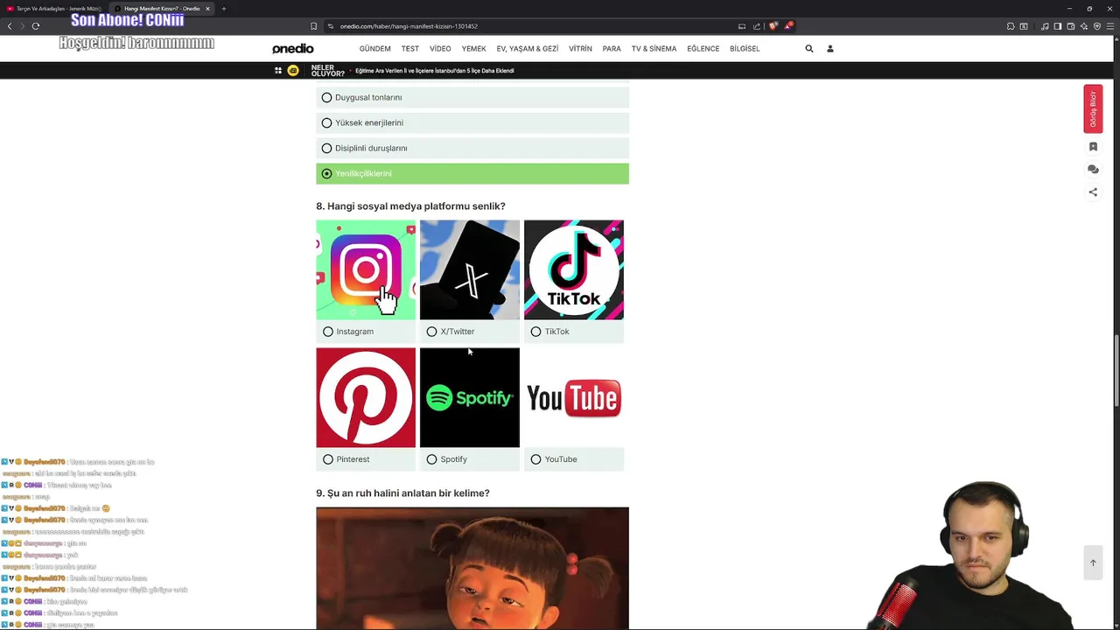Open a new tab with the plus icon
Image resolution: width=1120 pixels, height=630 pixels.
[x=224, y=9]
